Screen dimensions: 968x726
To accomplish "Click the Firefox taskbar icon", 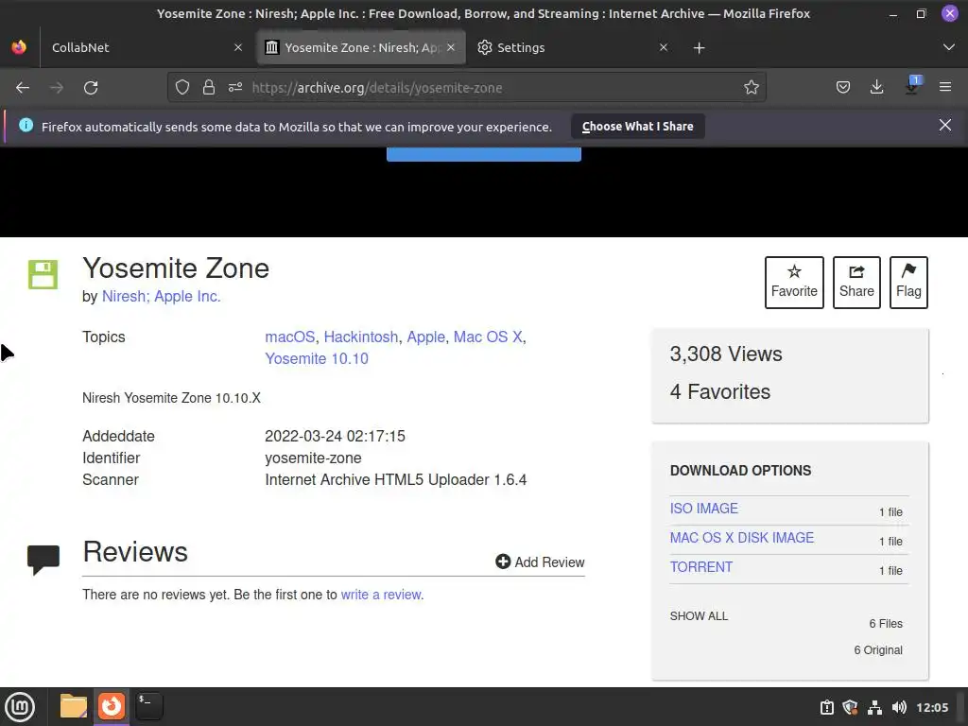I will tap(112, 706).
